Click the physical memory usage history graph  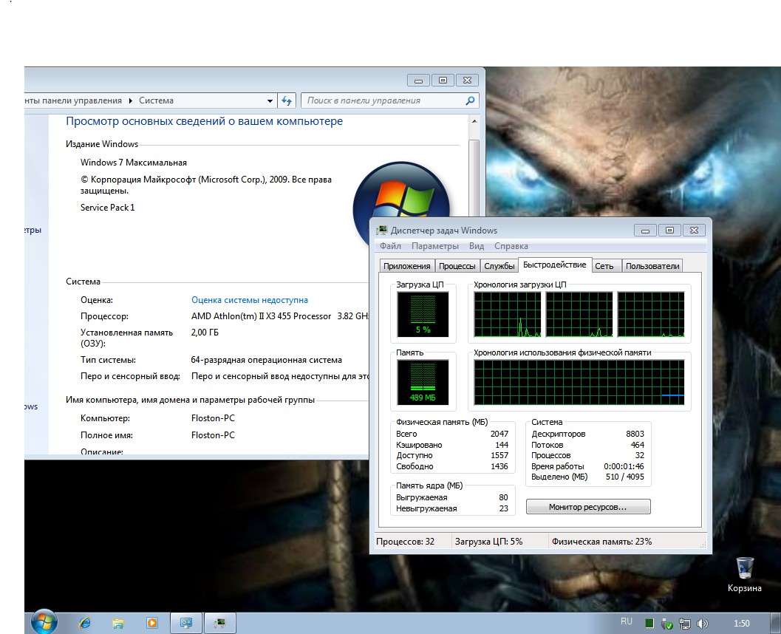click(579, 382)
